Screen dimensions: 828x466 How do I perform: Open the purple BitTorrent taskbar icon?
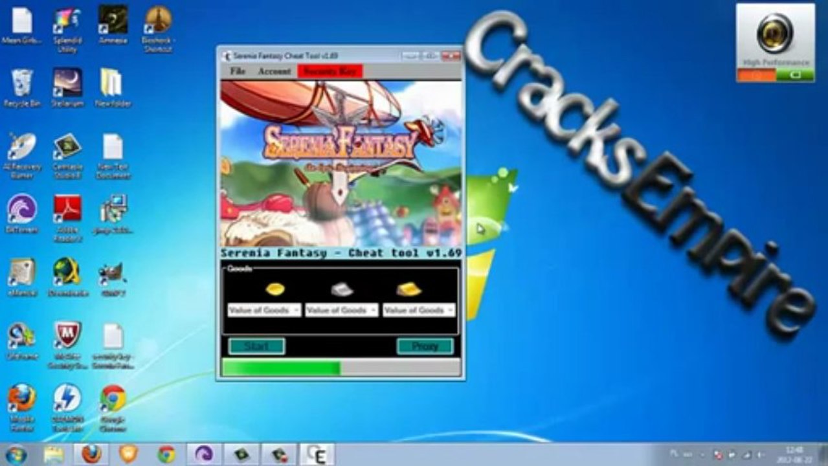(x=204, y=454)
